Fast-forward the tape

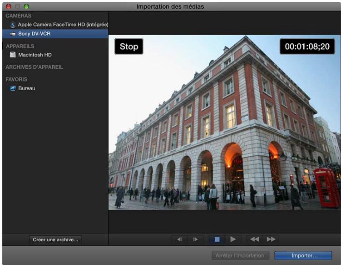271,240
